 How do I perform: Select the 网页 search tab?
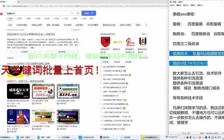pyautogui.click(x=10, y=18)
